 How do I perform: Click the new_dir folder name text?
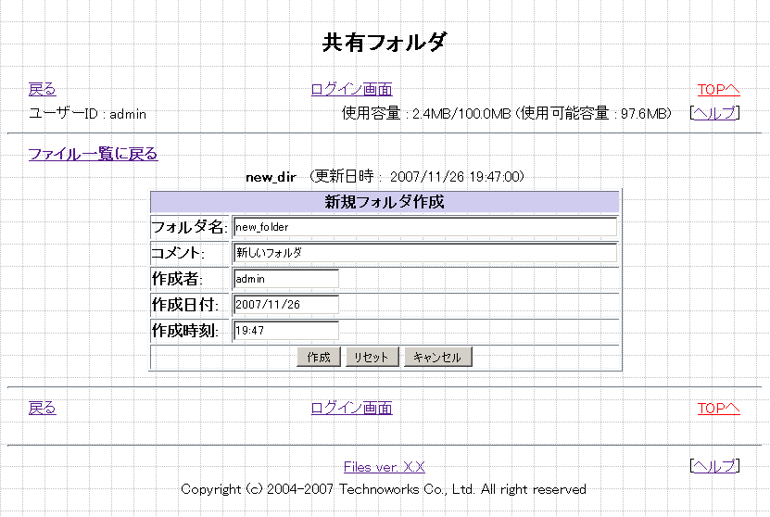[271, 176]
